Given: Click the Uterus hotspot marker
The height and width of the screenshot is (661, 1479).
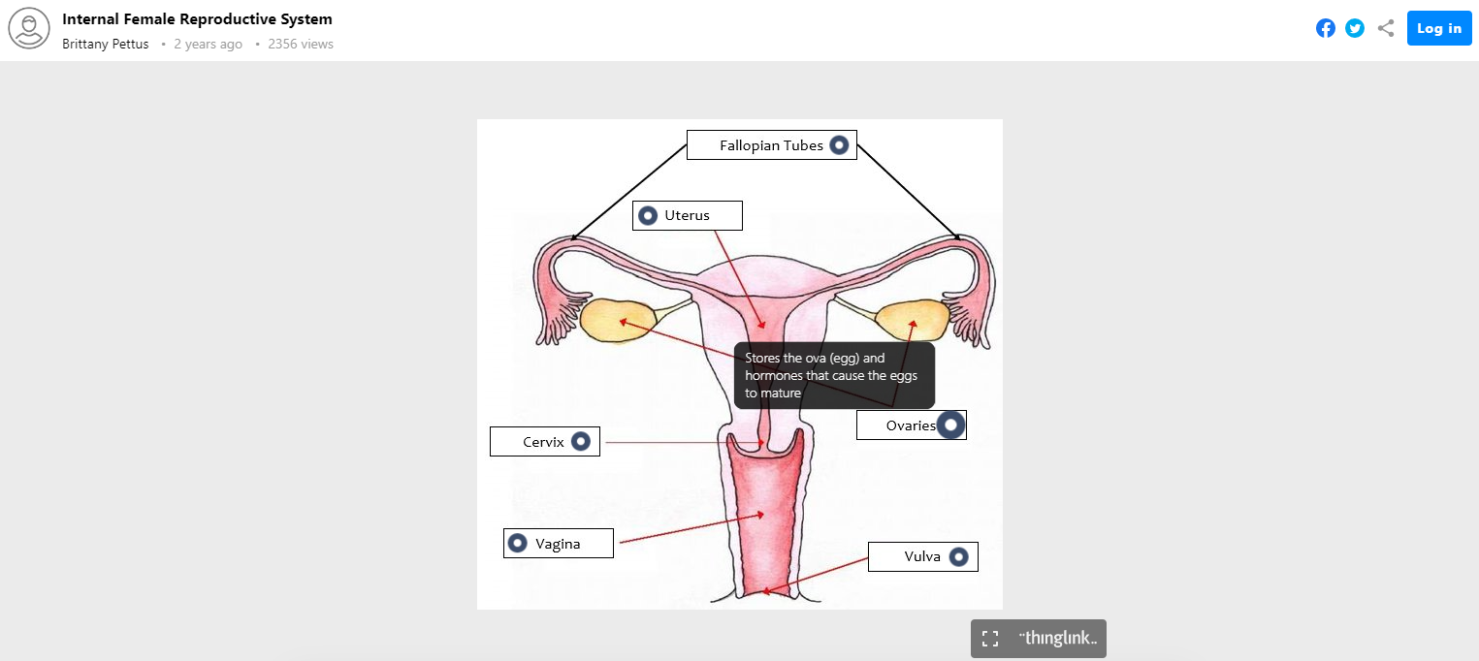Looking at the screenshot, I should (648, 215).
